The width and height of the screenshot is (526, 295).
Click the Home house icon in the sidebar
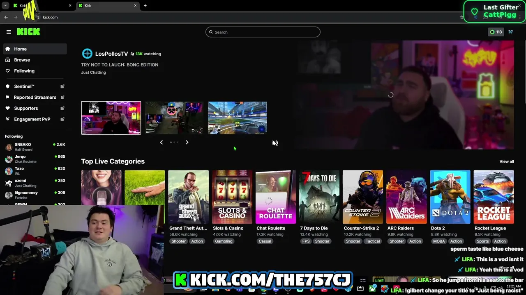pos(8,49)
